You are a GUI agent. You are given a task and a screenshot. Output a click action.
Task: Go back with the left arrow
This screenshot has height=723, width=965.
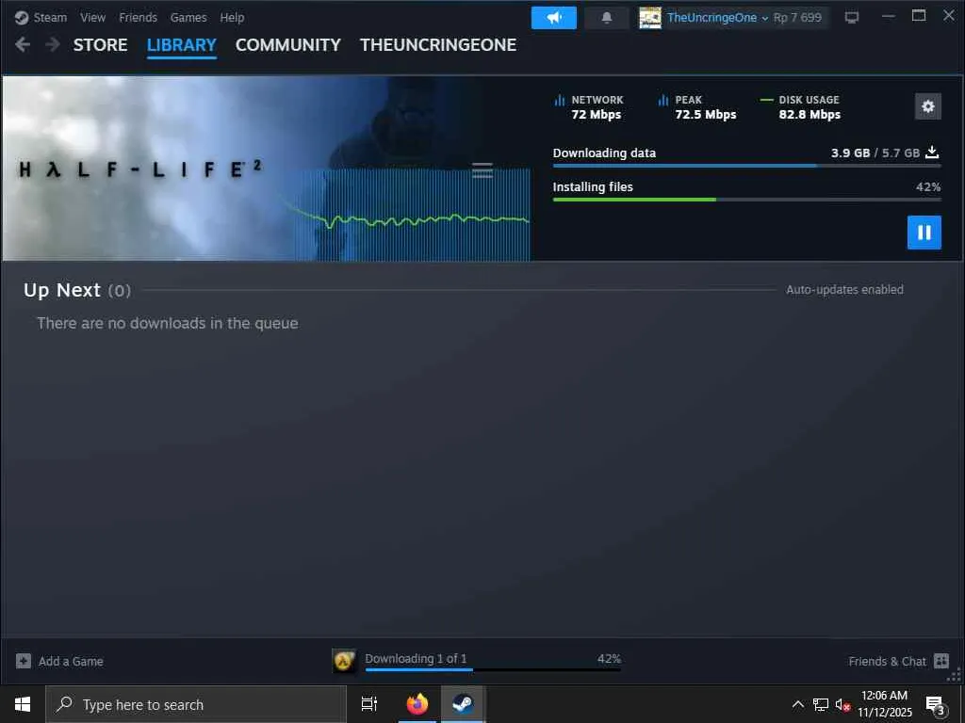coord(23,45)
